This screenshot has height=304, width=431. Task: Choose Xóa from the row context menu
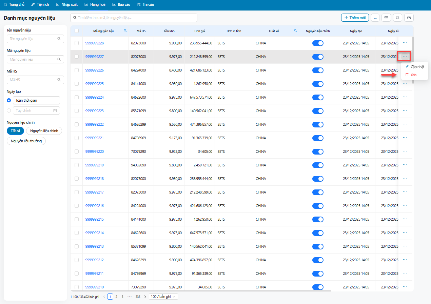coord(413,75)
